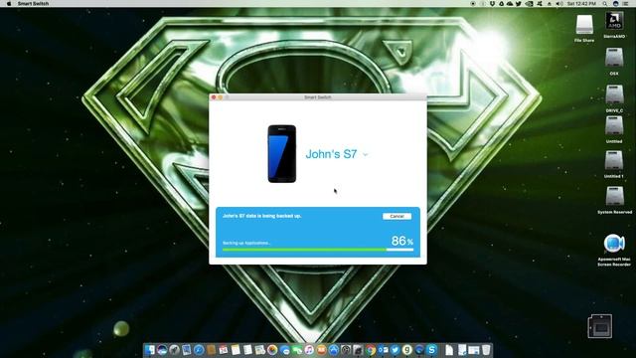Click the "Backing up Applications" status text
636x358 pixels.
[246, 243]
